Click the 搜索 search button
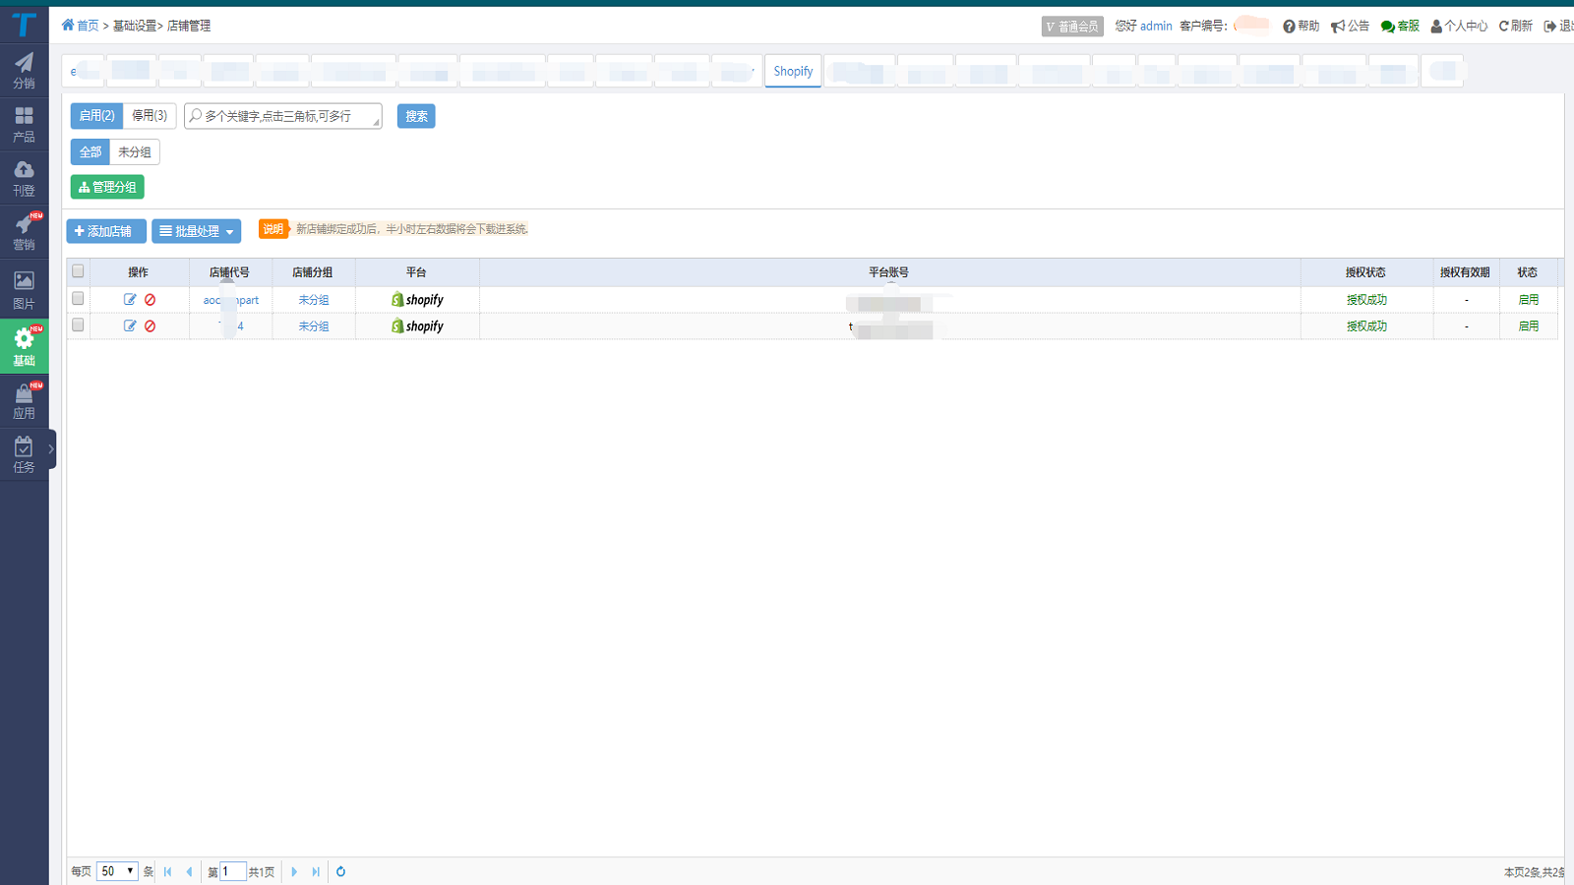1574x885 pixels. tap(416, 116)
